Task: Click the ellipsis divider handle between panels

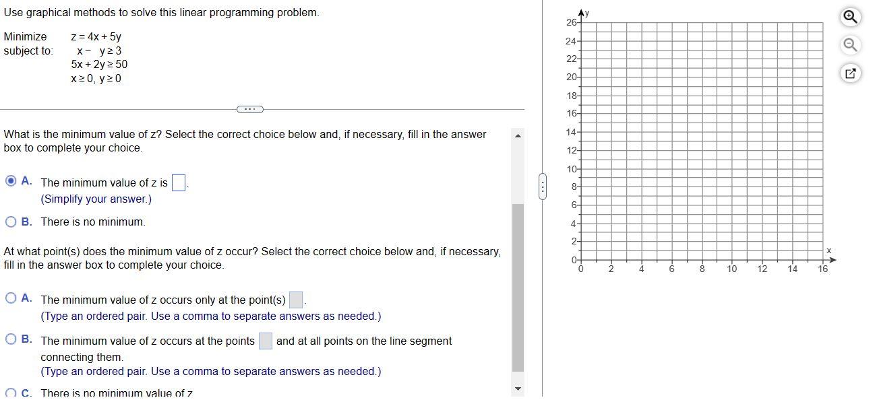Action: pos(249,108)
